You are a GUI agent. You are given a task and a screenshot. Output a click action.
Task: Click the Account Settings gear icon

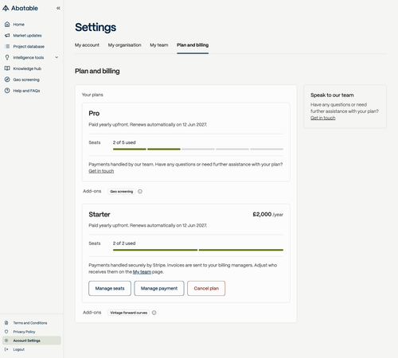[6, 340]
